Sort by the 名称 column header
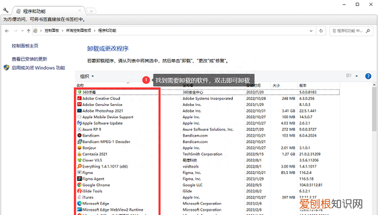Screen dimensions: 378x215 pos(80,85)
